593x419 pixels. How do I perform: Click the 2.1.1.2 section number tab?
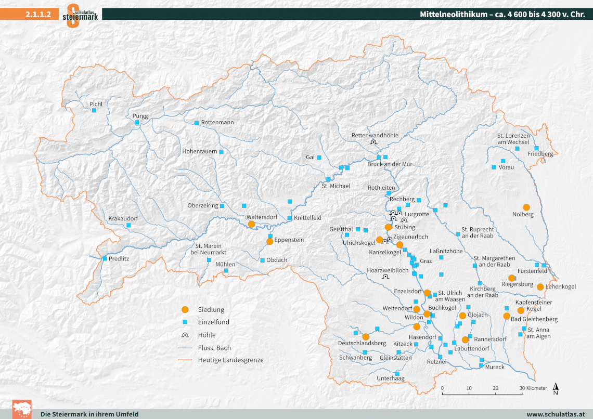click(x=37, y=15)
